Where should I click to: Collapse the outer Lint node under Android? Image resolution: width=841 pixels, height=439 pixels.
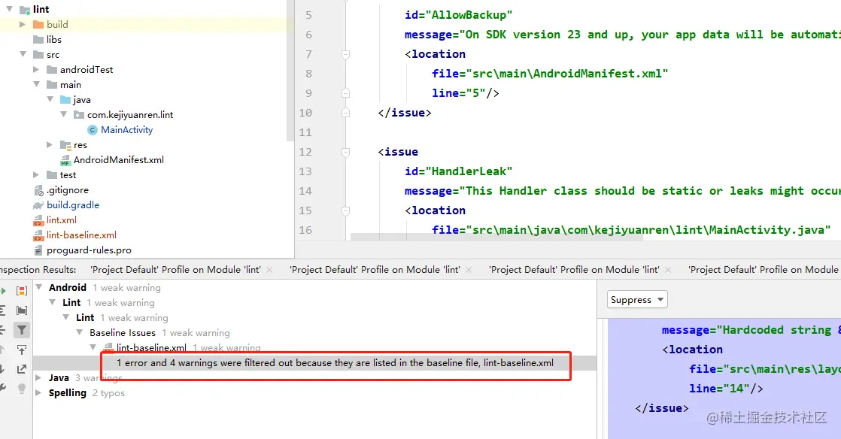(52, 302)
